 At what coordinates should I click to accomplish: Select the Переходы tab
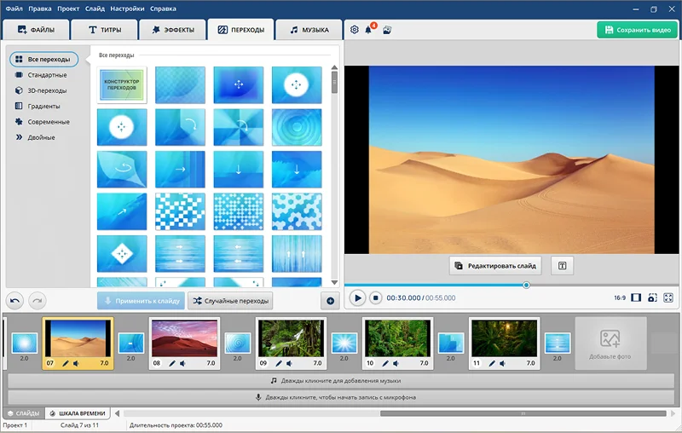point(241,30)
